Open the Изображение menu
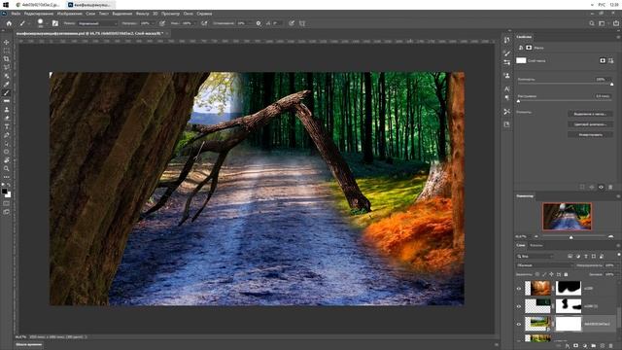 (x=69, y=14)
